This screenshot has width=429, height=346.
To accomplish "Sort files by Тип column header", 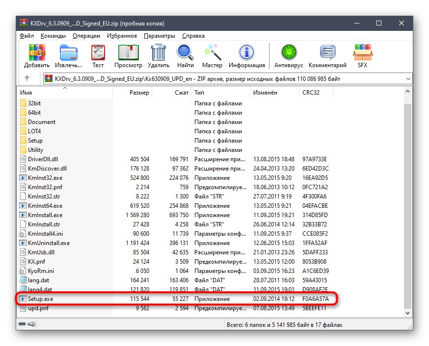I will (221, 93).
